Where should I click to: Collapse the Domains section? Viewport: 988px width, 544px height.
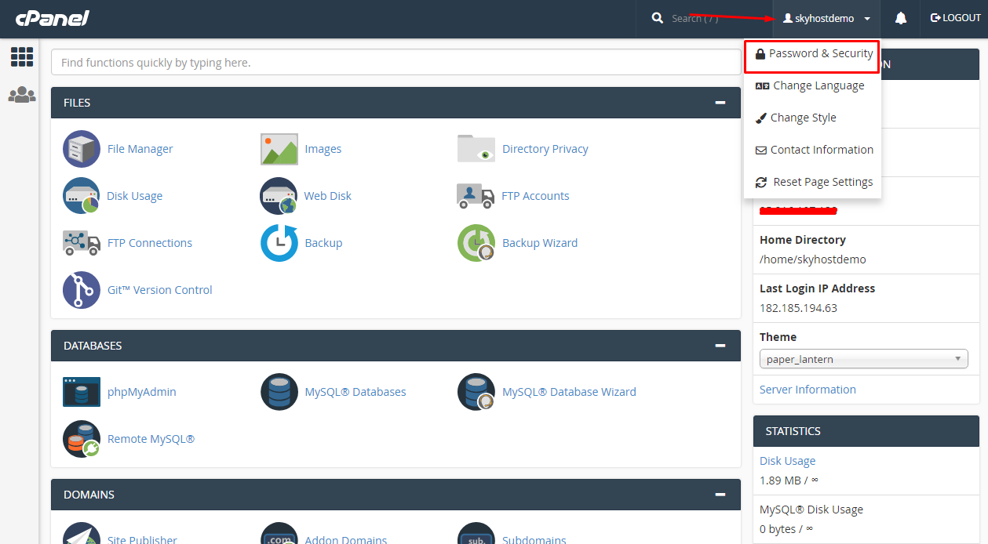[720, 495]
